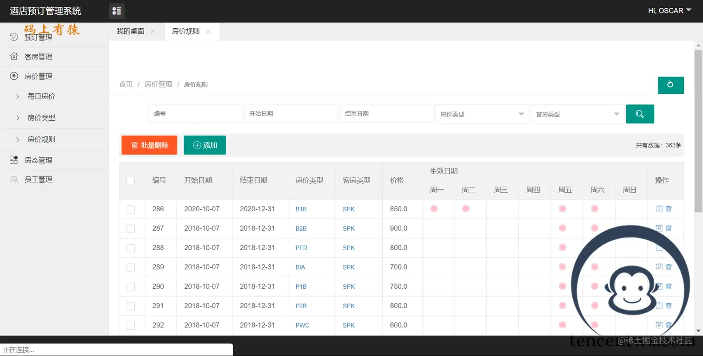Check the select-all checkbox in table header
Image resolution: width=703 pixels, height=356 pixels.
click(x=131, y=181)
